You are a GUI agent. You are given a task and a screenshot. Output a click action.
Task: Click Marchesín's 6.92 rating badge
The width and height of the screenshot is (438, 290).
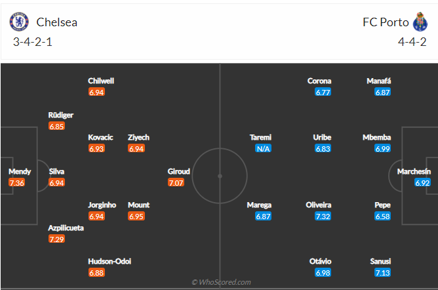(422, 183)
